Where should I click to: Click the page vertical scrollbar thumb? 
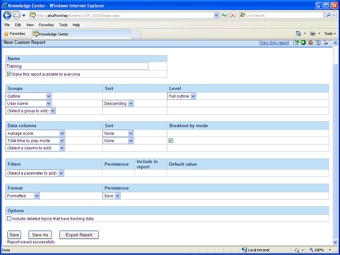point(335,150)
